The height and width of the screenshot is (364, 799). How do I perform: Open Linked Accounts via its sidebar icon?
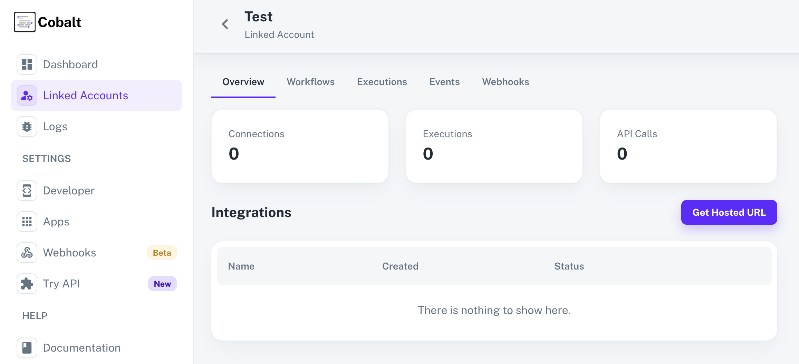pos(27,95)
